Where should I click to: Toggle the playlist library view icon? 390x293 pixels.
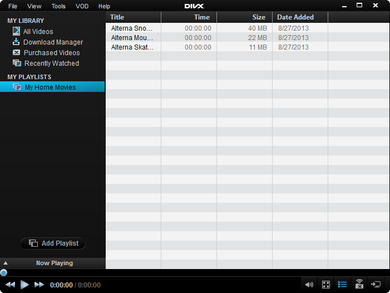click(343, 284)
